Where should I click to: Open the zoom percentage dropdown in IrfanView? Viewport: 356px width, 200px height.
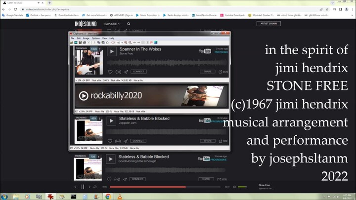tap(122, 42)
